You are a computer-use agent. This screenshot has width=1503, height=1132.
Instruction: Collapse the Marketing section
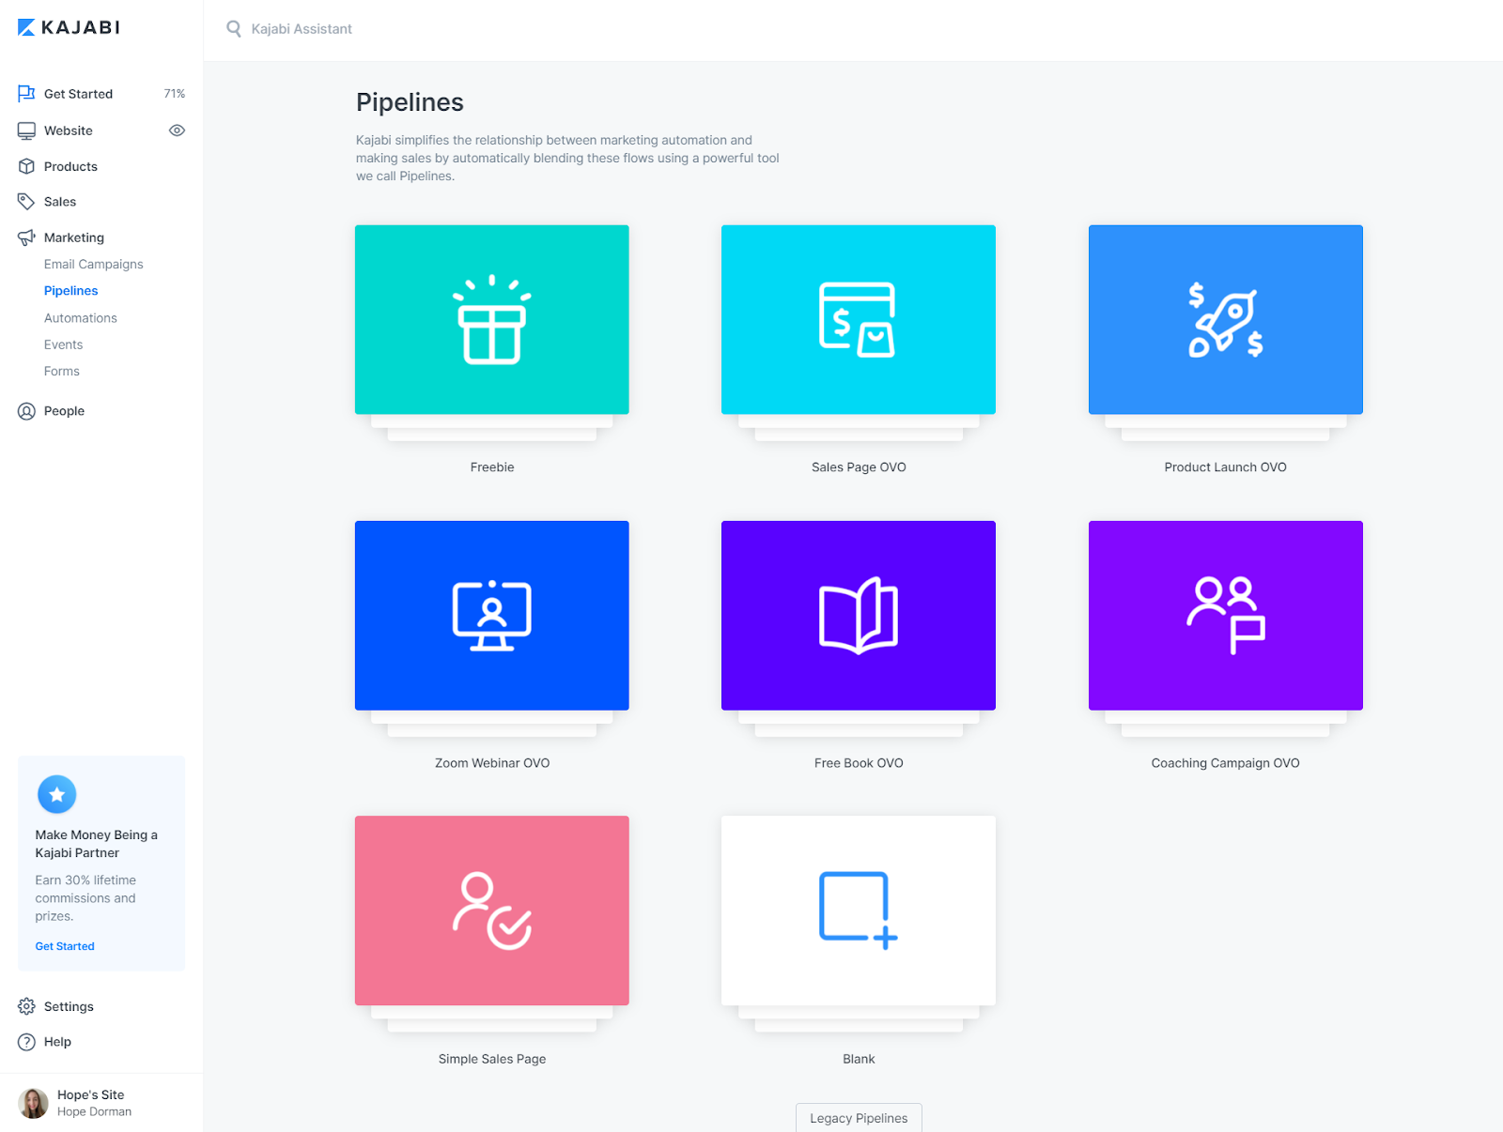74,237
